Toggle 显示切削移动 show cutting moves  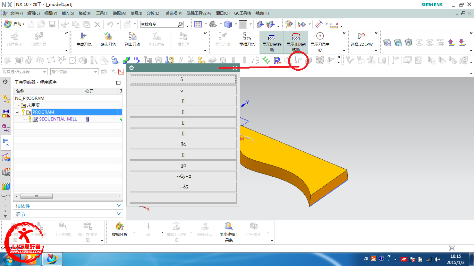[272, 42]
